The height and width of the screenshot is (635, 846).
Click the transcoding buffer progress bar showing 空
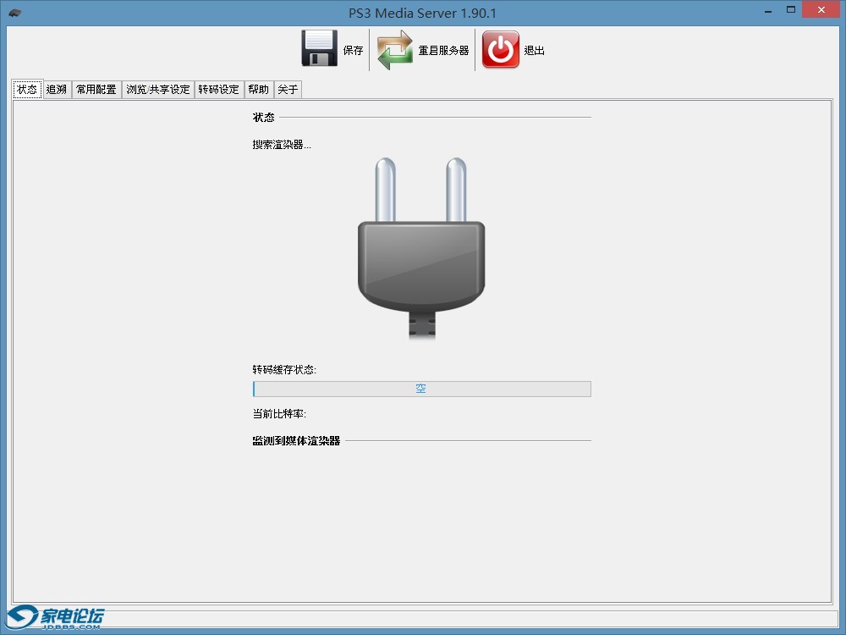tap(421, 389)
